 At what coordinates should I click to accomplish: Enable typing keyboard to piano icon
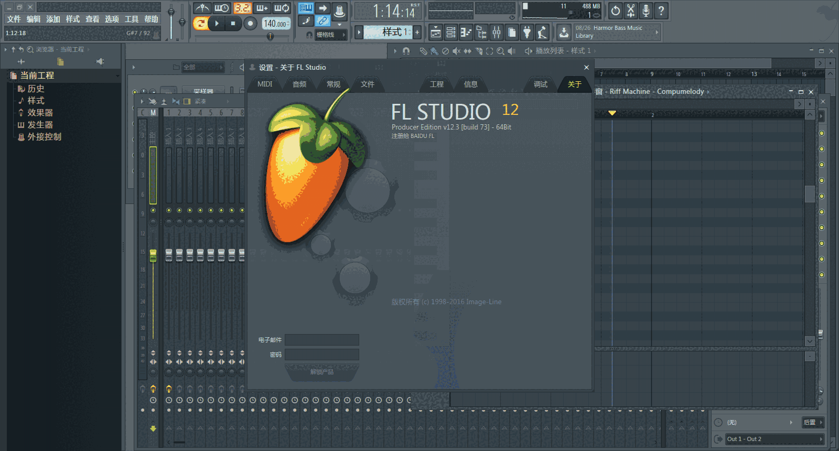coord(306,8)
